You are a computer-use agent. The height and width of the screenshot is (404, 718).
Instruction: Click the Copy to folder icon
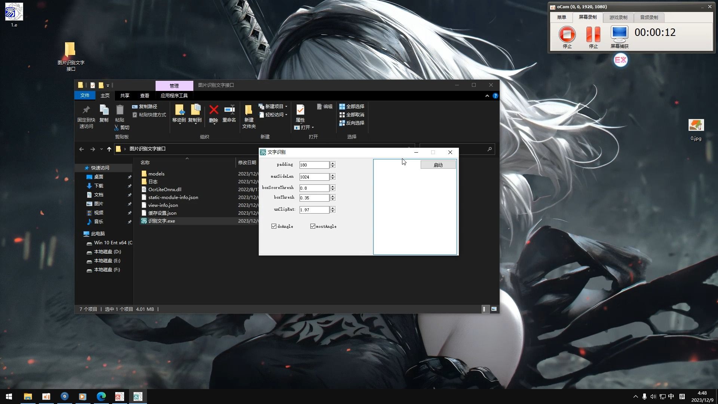[195, 110]
